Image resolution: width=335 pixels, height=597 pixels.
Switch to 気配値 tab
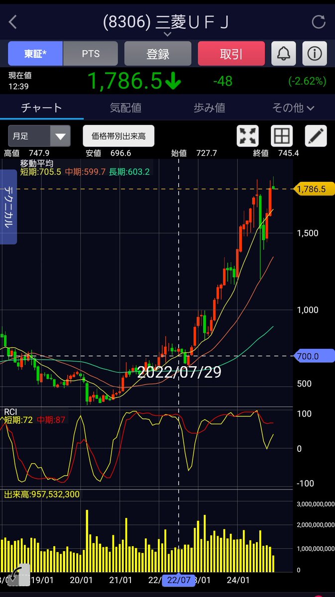[125, 107]
